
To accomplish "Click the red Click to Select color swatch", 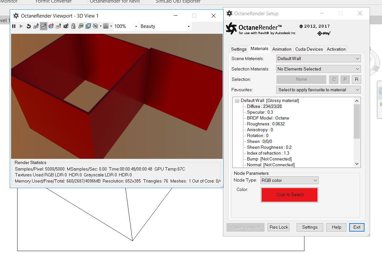I will [x=290, y=195].
